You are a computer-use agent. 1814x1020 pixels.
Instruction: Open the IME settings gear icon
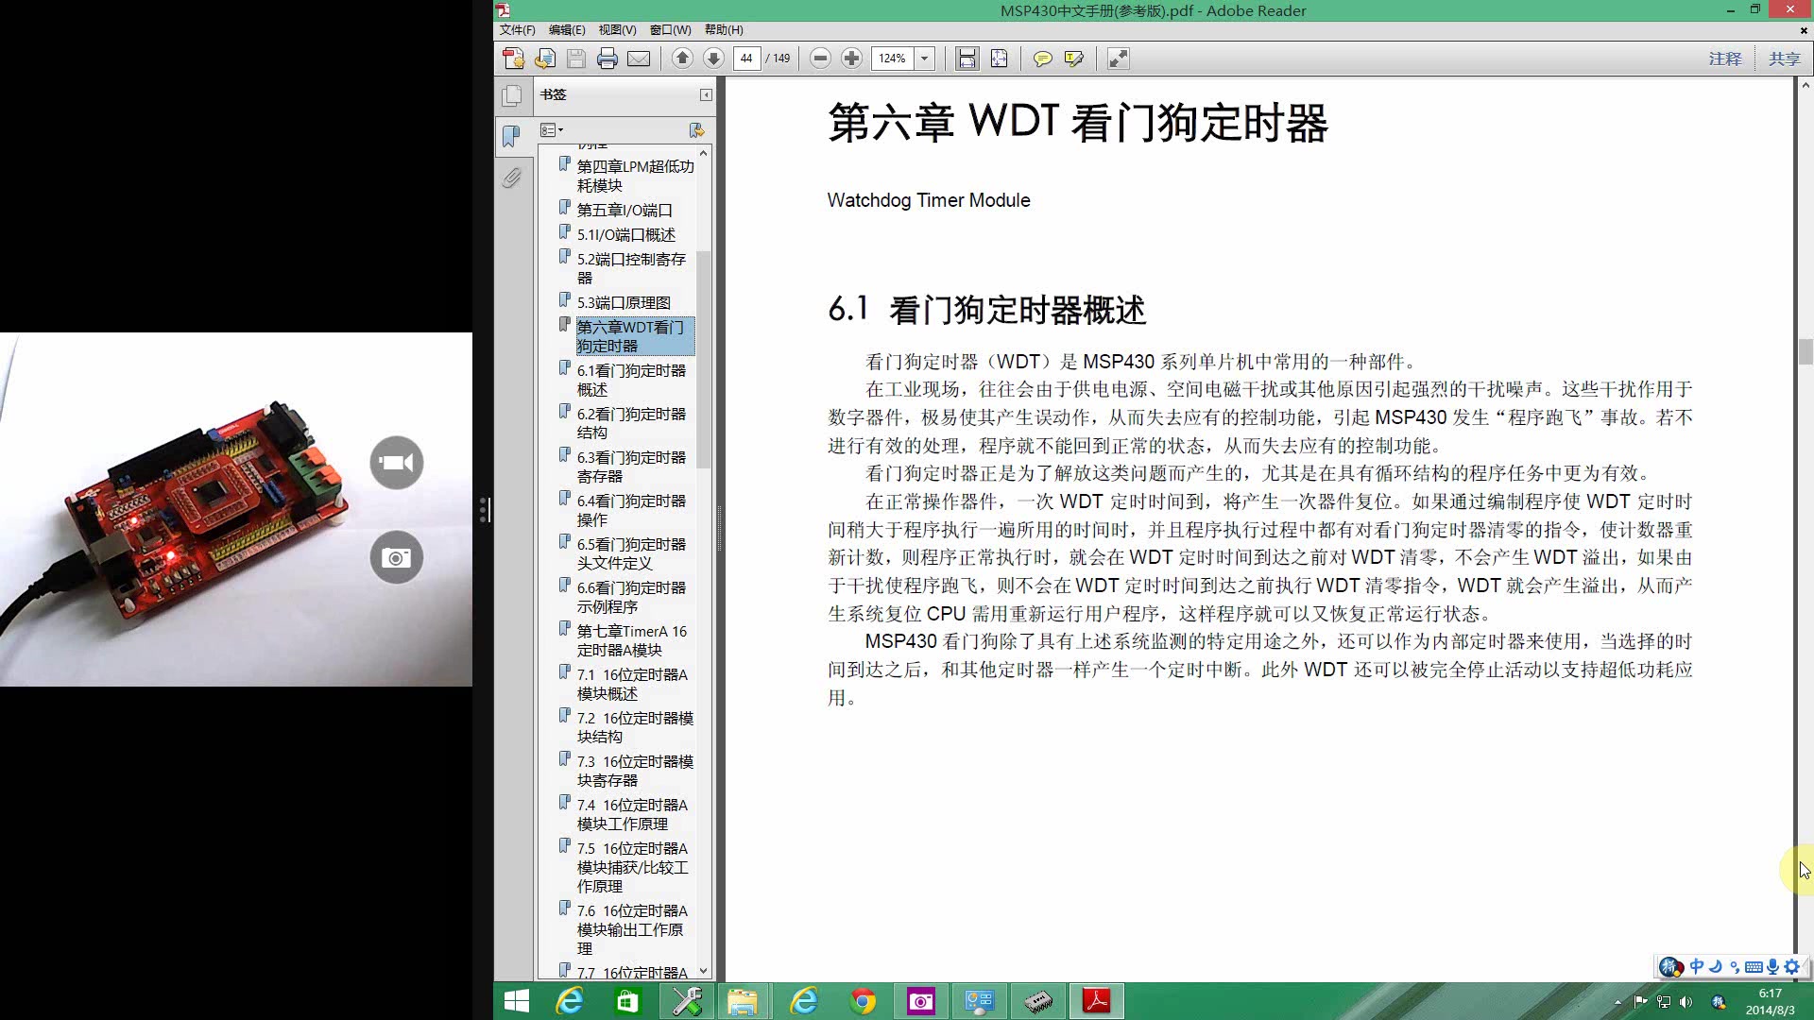point(1791,966)
